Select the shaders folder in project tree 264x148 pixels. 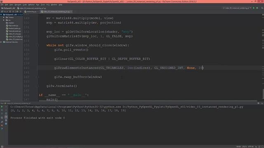pos(10,23)
